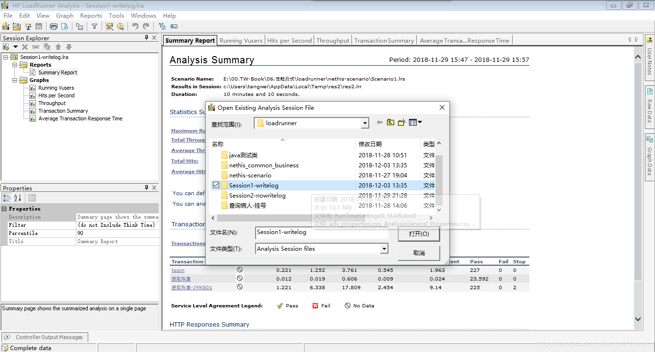Go up one folder level in dialog
This screenshot has height=352, width=655.
coord(391,123)
